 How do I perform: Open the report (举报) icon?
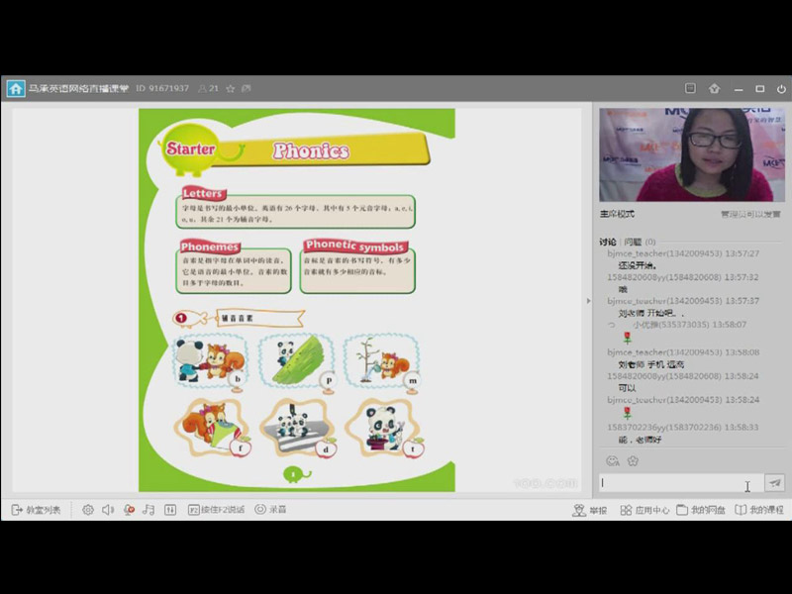590,510
